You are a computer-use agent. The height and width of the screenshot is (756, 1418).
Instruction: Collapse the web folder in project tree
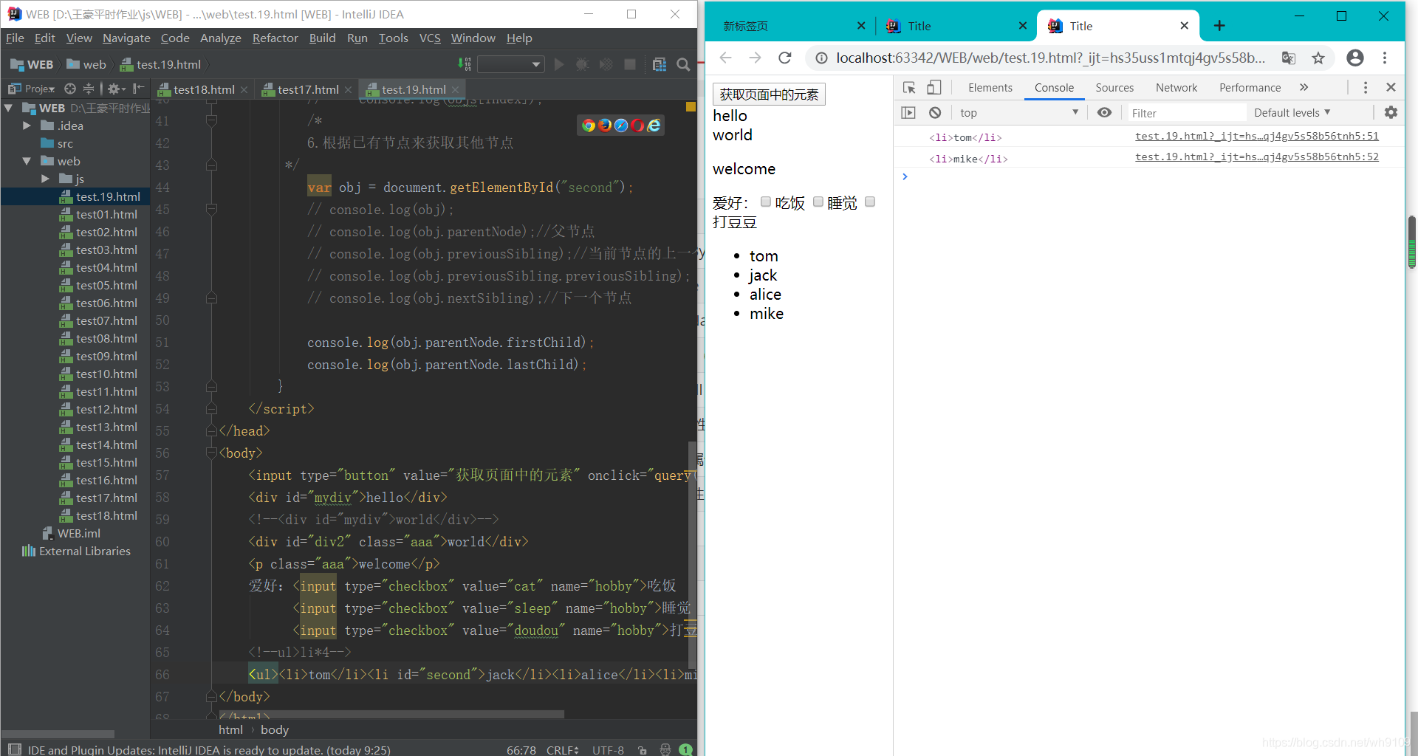click(x=27, y=161)
